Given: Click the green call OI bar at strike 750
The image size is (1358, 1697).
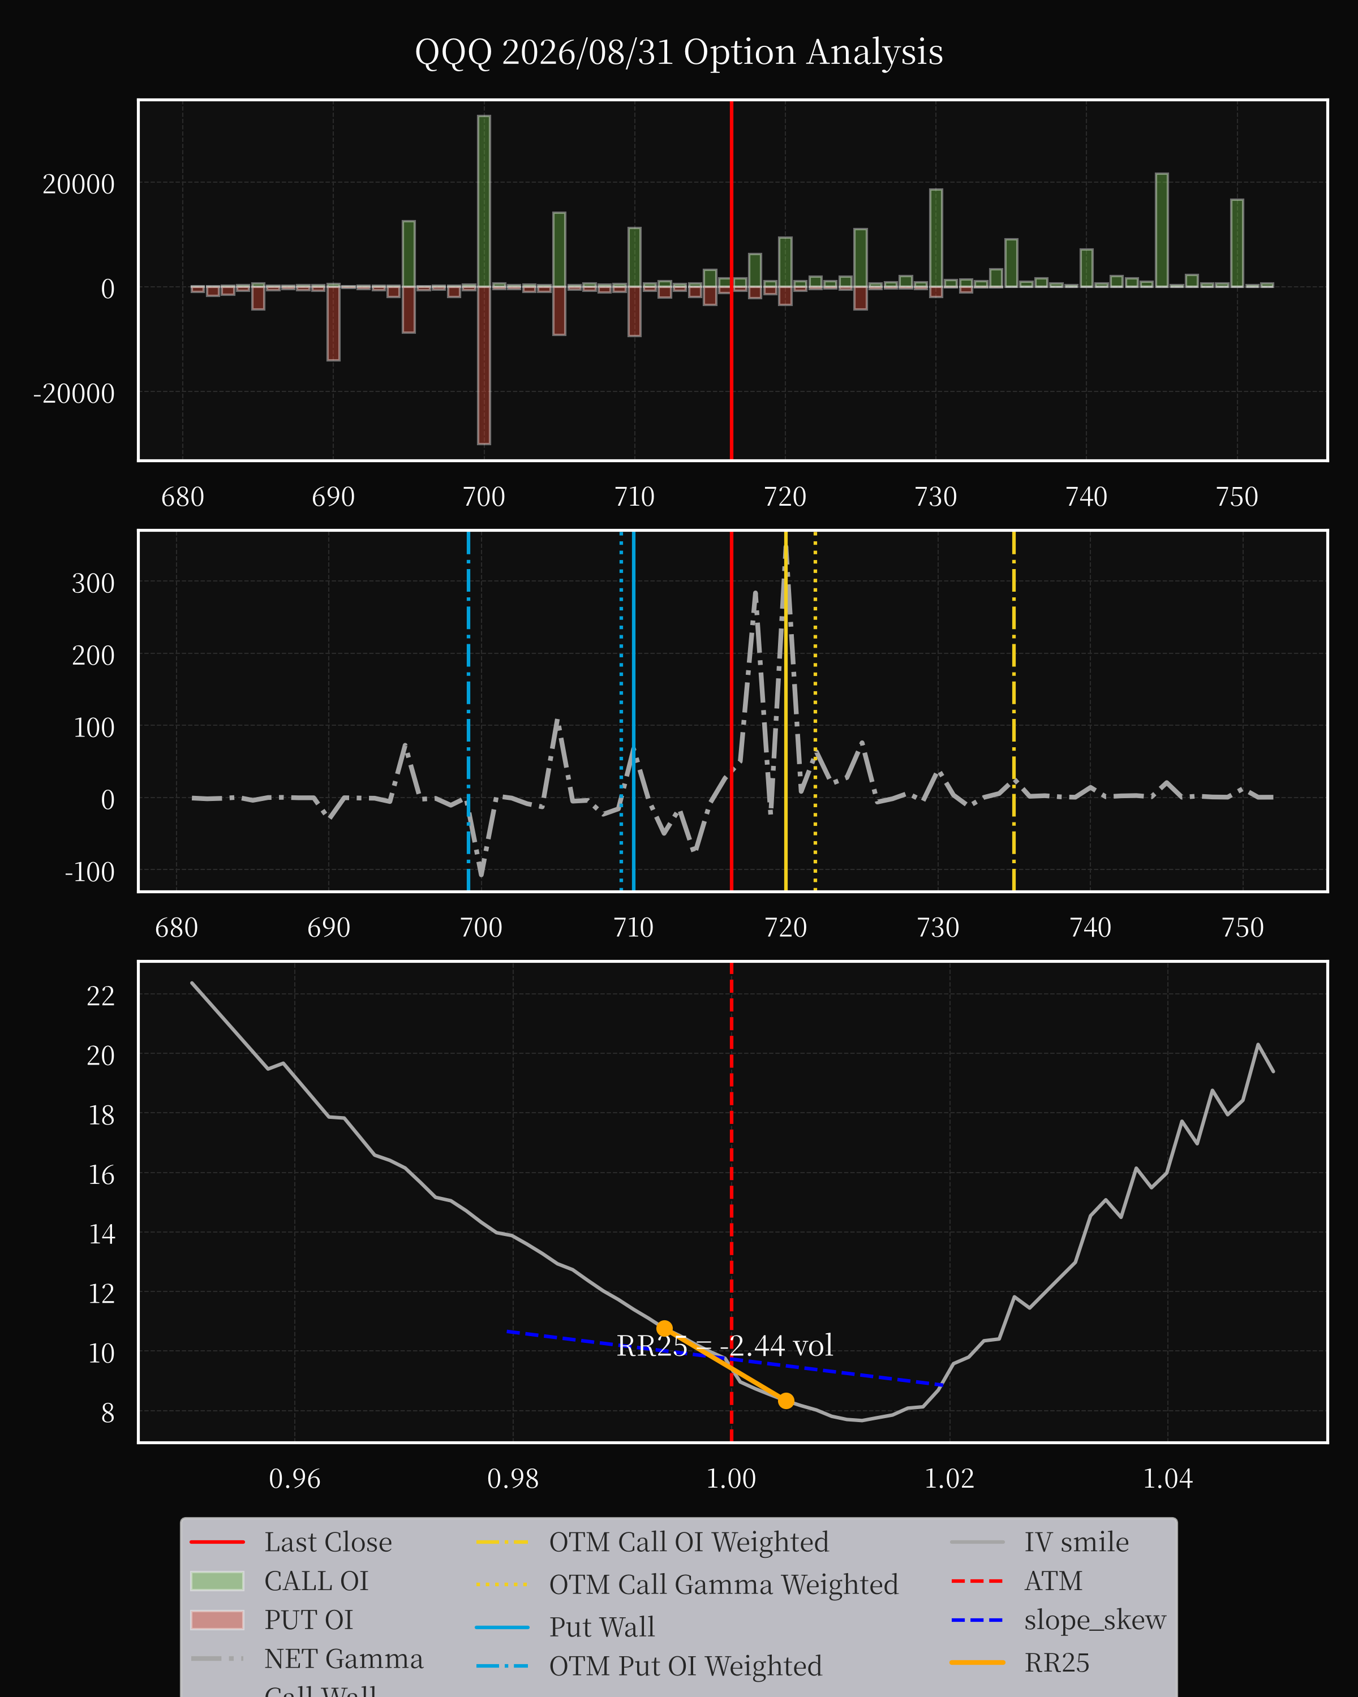Looking at the screenshot, I should pyautogui.click(x=1237, y=243).
